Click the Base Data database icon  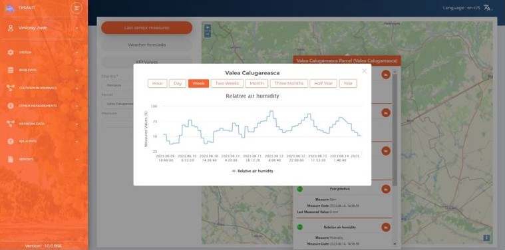(x=11, y=70)
